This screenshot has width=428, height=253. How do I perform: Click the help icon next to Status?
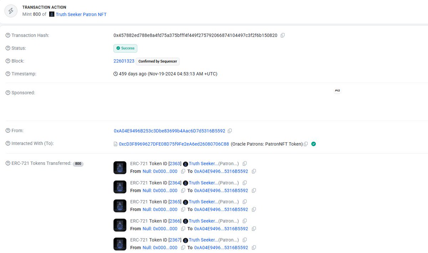(x=8, y=48)
